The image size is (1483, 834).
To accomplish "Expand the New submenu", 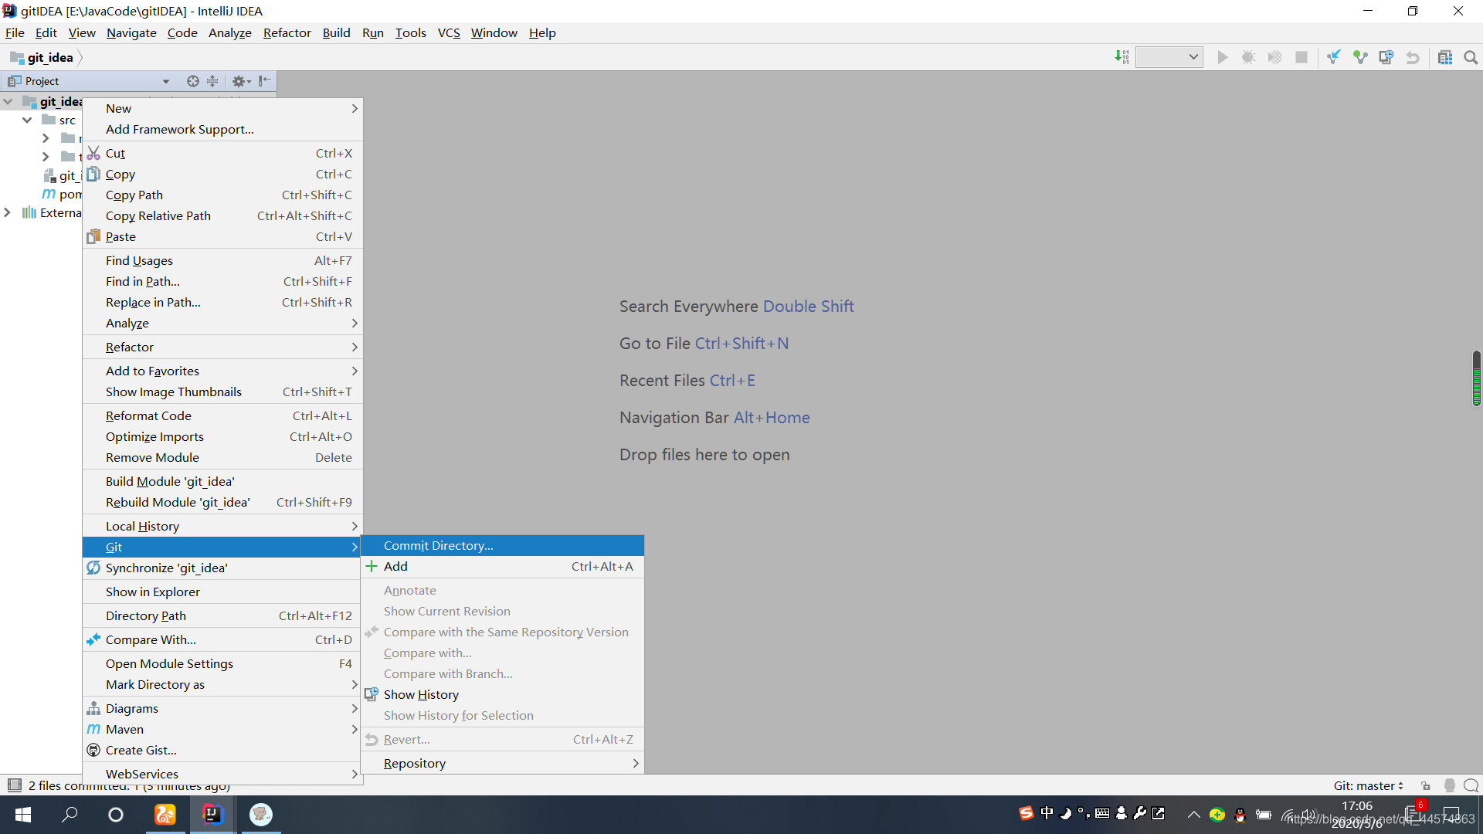I will pos(222,108).
